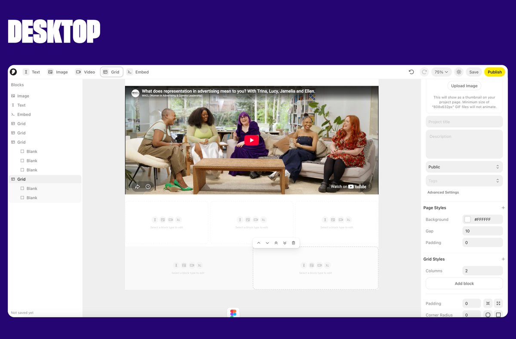Choose embed type icon in dashed selected cell

click(x=328, y=265)
